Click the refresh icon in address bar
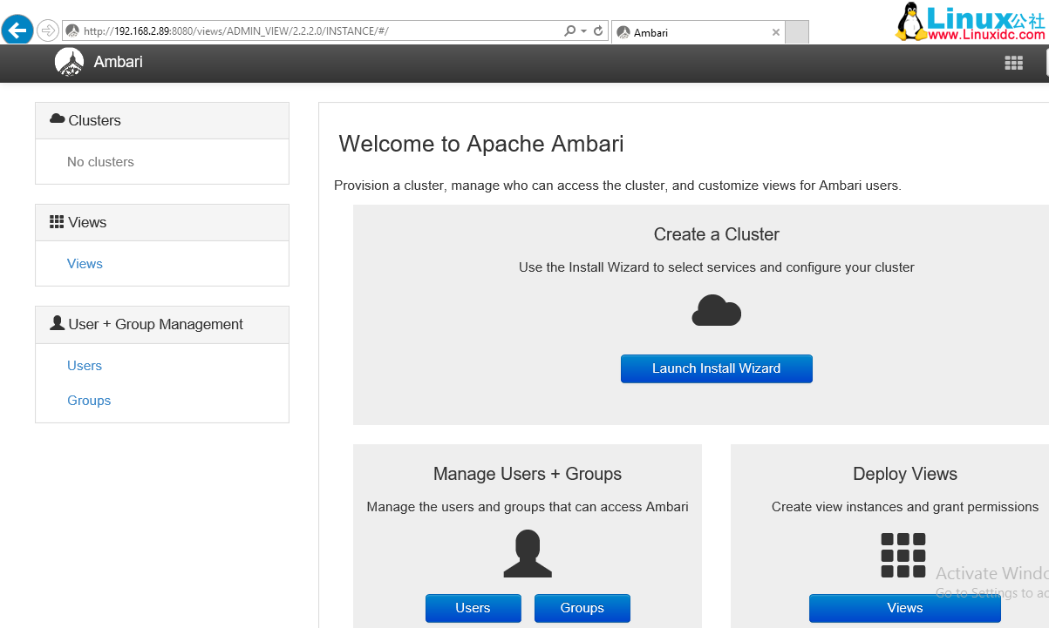Image resolution: width=1049 pixels, height=628 pixels. (598, 31)
